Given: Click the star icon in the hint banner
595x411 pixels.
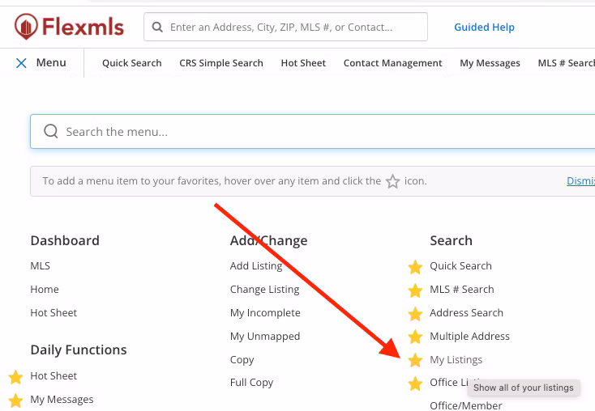Looking at the screenshot, I should coord(392,181).
